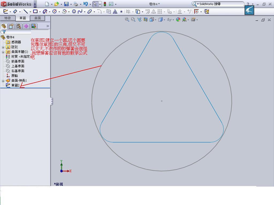Open the ConfigurationManager tab icon

pyautogui.click(x=19, y=26)
